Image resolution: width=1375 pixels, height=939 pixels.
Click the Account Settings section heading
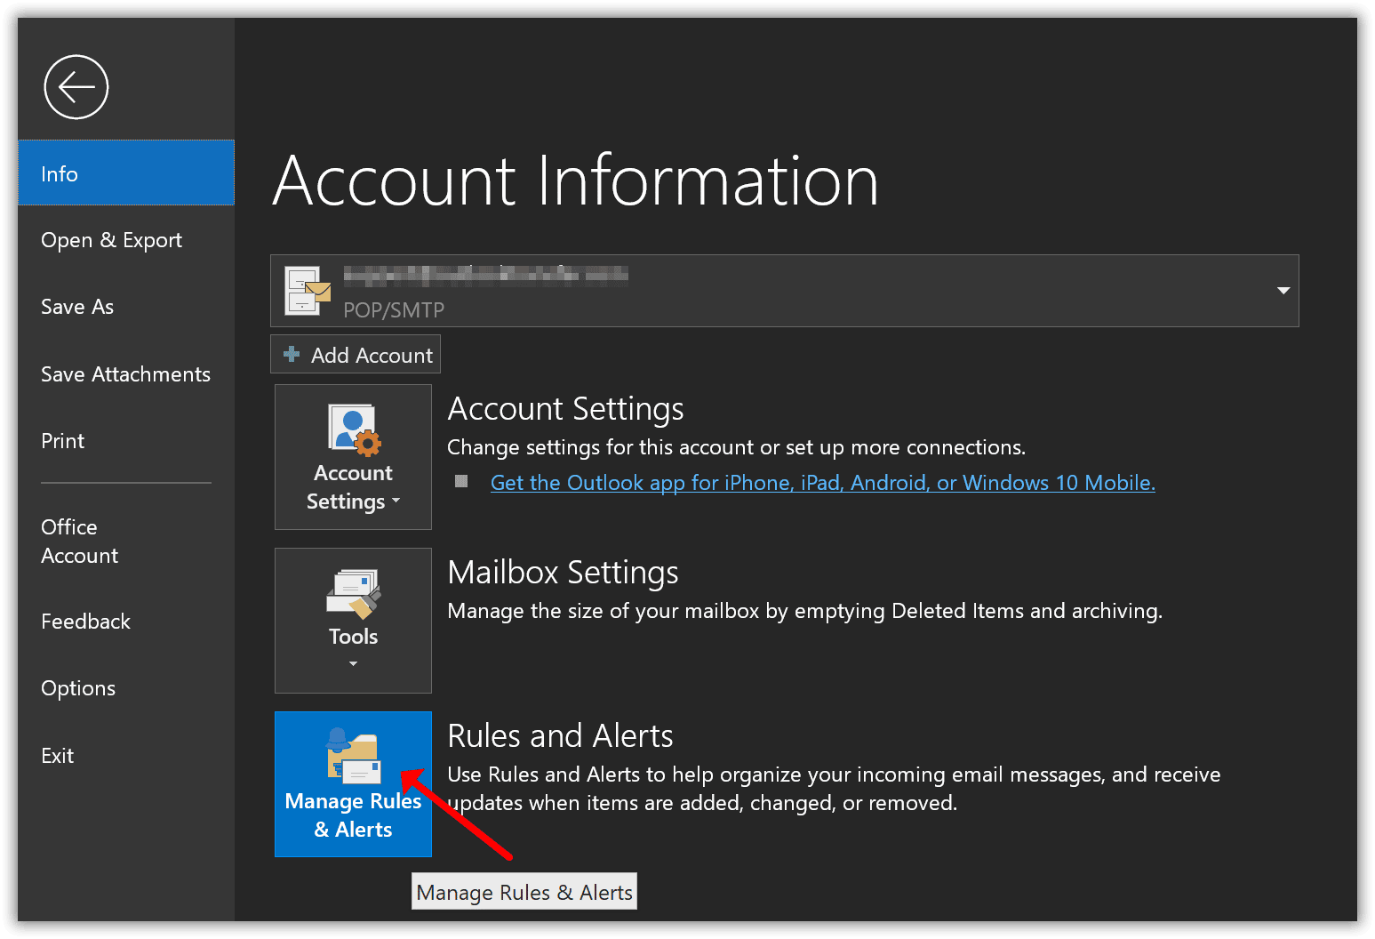pyautogui.click(x=565, y=409)
